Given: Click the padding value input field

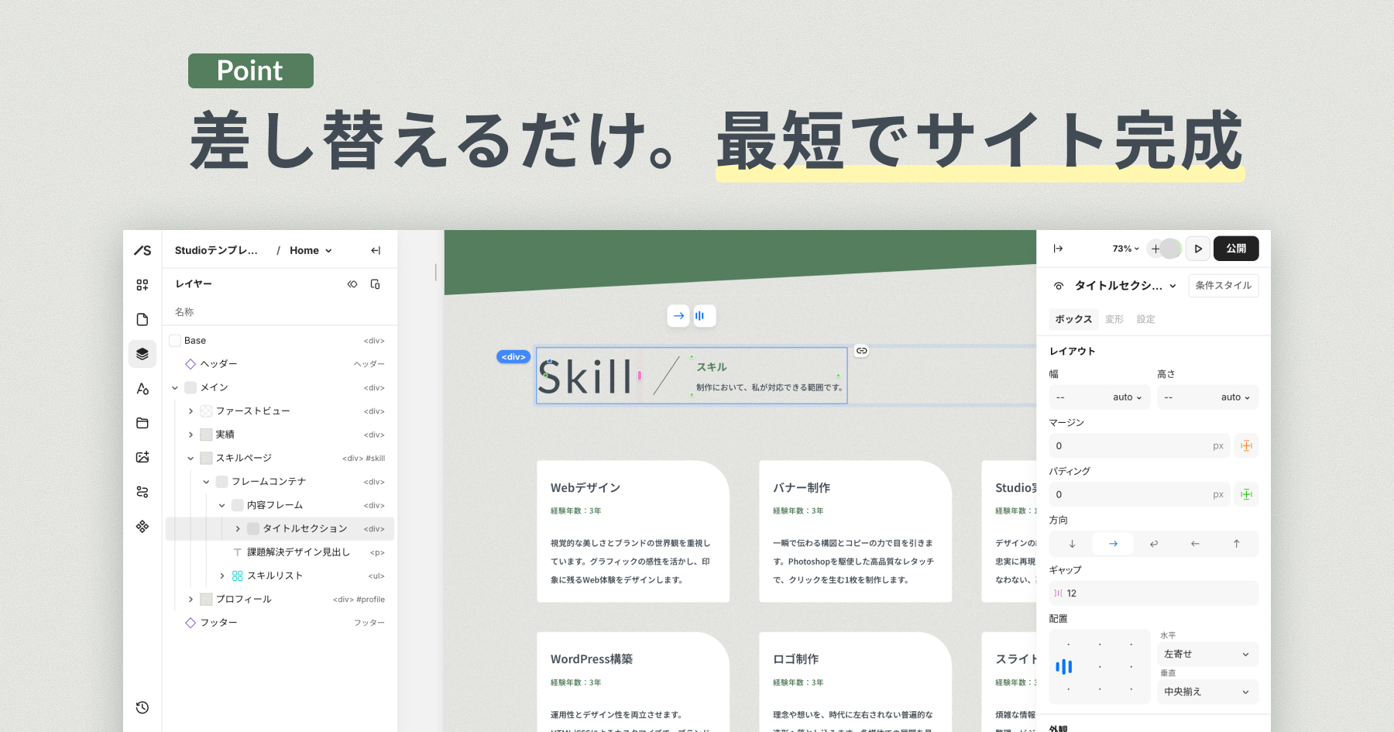Looking at the screenshot, I should (x=1139, y=495).
